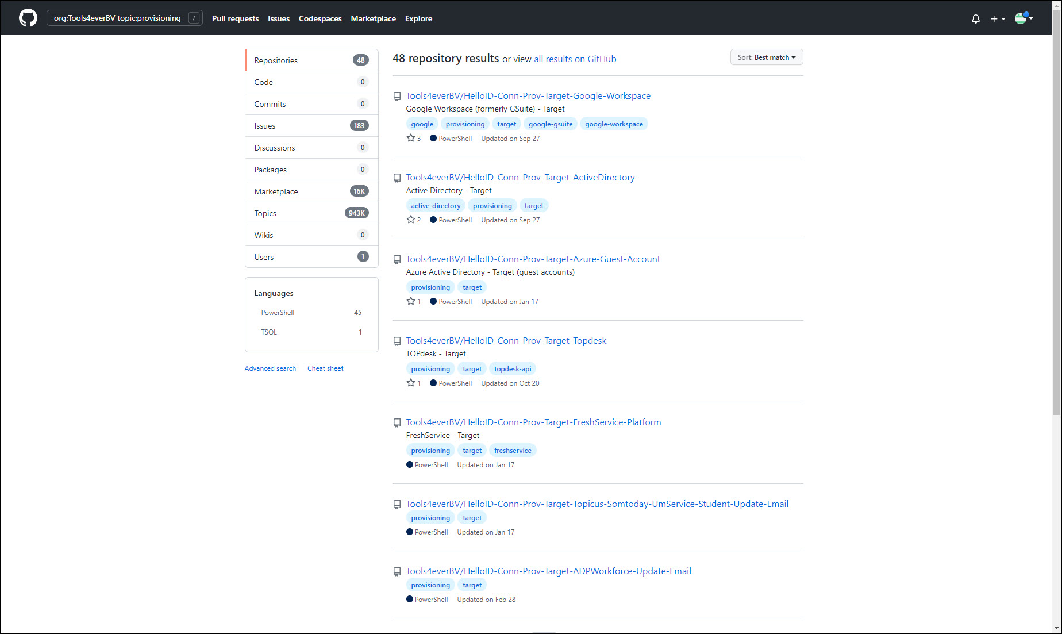Click the star count for Topdesk repo

[414, 383]
